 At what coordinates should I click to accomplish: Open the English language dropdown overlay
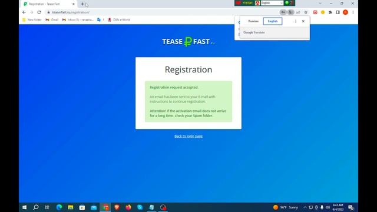(272, 3)
